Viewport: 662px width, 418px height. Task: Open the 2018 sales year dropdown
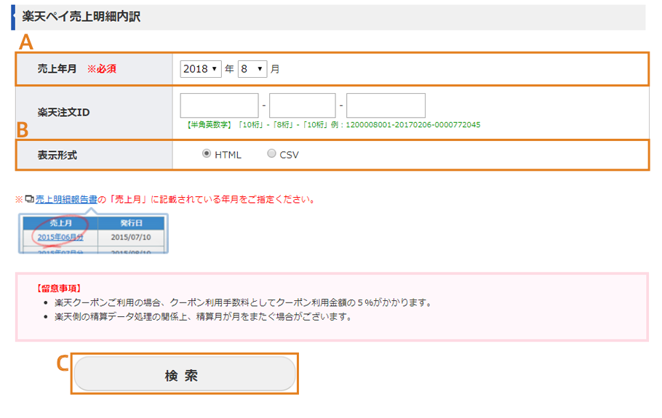201,69
